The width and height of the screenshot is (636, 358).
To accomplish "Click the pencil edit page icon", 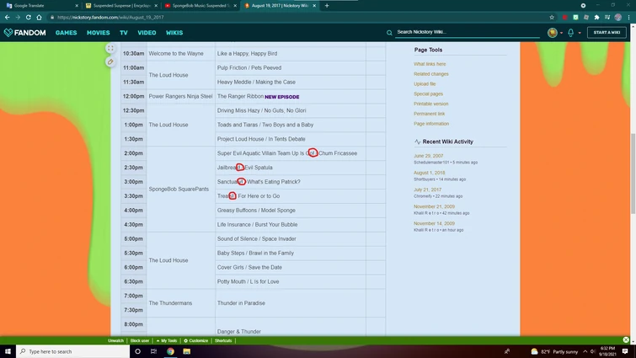I will tap(110, 61).
